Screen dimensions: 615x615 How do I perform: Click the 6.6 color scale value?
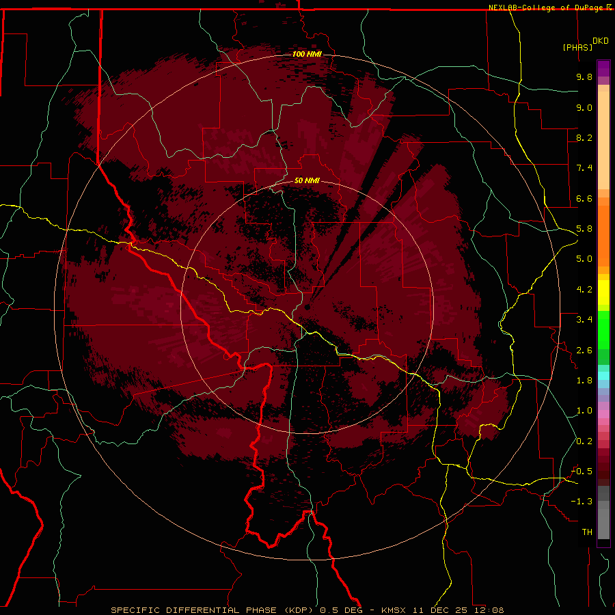(x=584, y=198)
